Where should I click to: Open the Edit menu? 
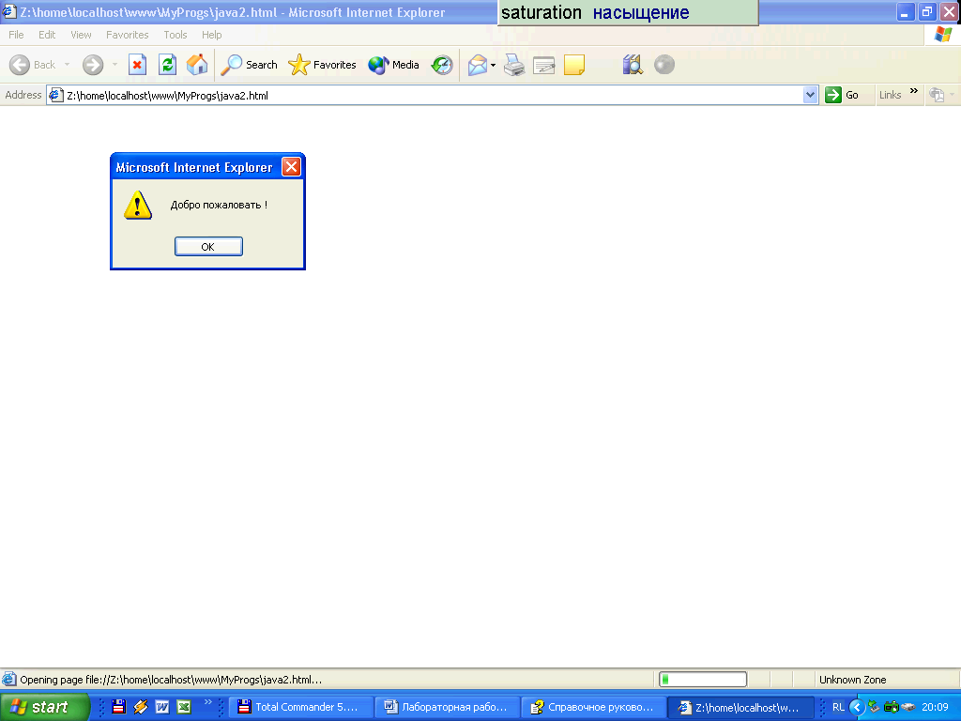click(x=47, y=35)
